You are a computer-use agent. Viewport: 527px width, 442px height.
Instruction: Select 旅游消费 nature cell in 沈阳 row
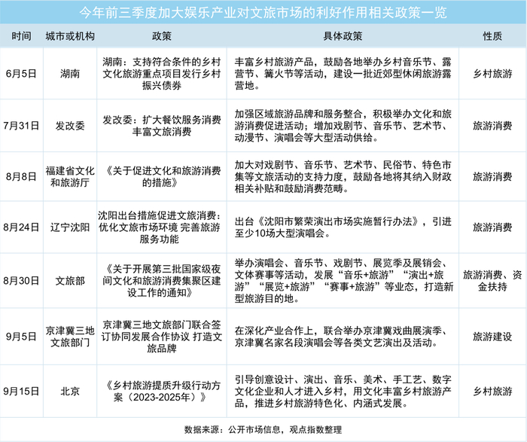tap(492, 227)
